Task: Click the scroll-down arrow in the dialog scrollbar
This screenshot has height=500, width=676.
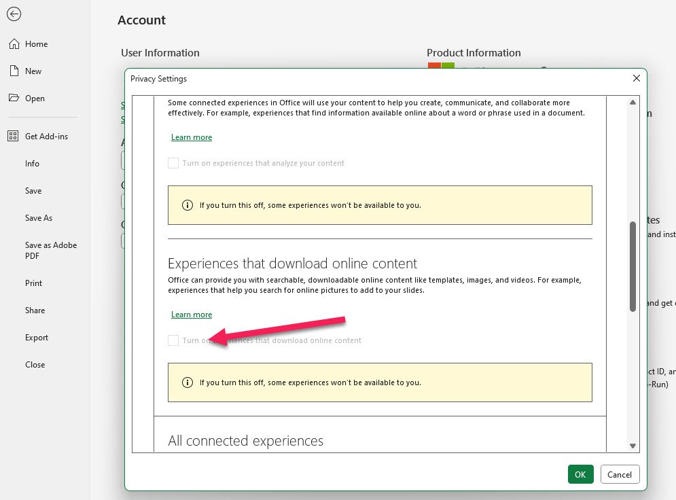Action: tap(633, 446)
